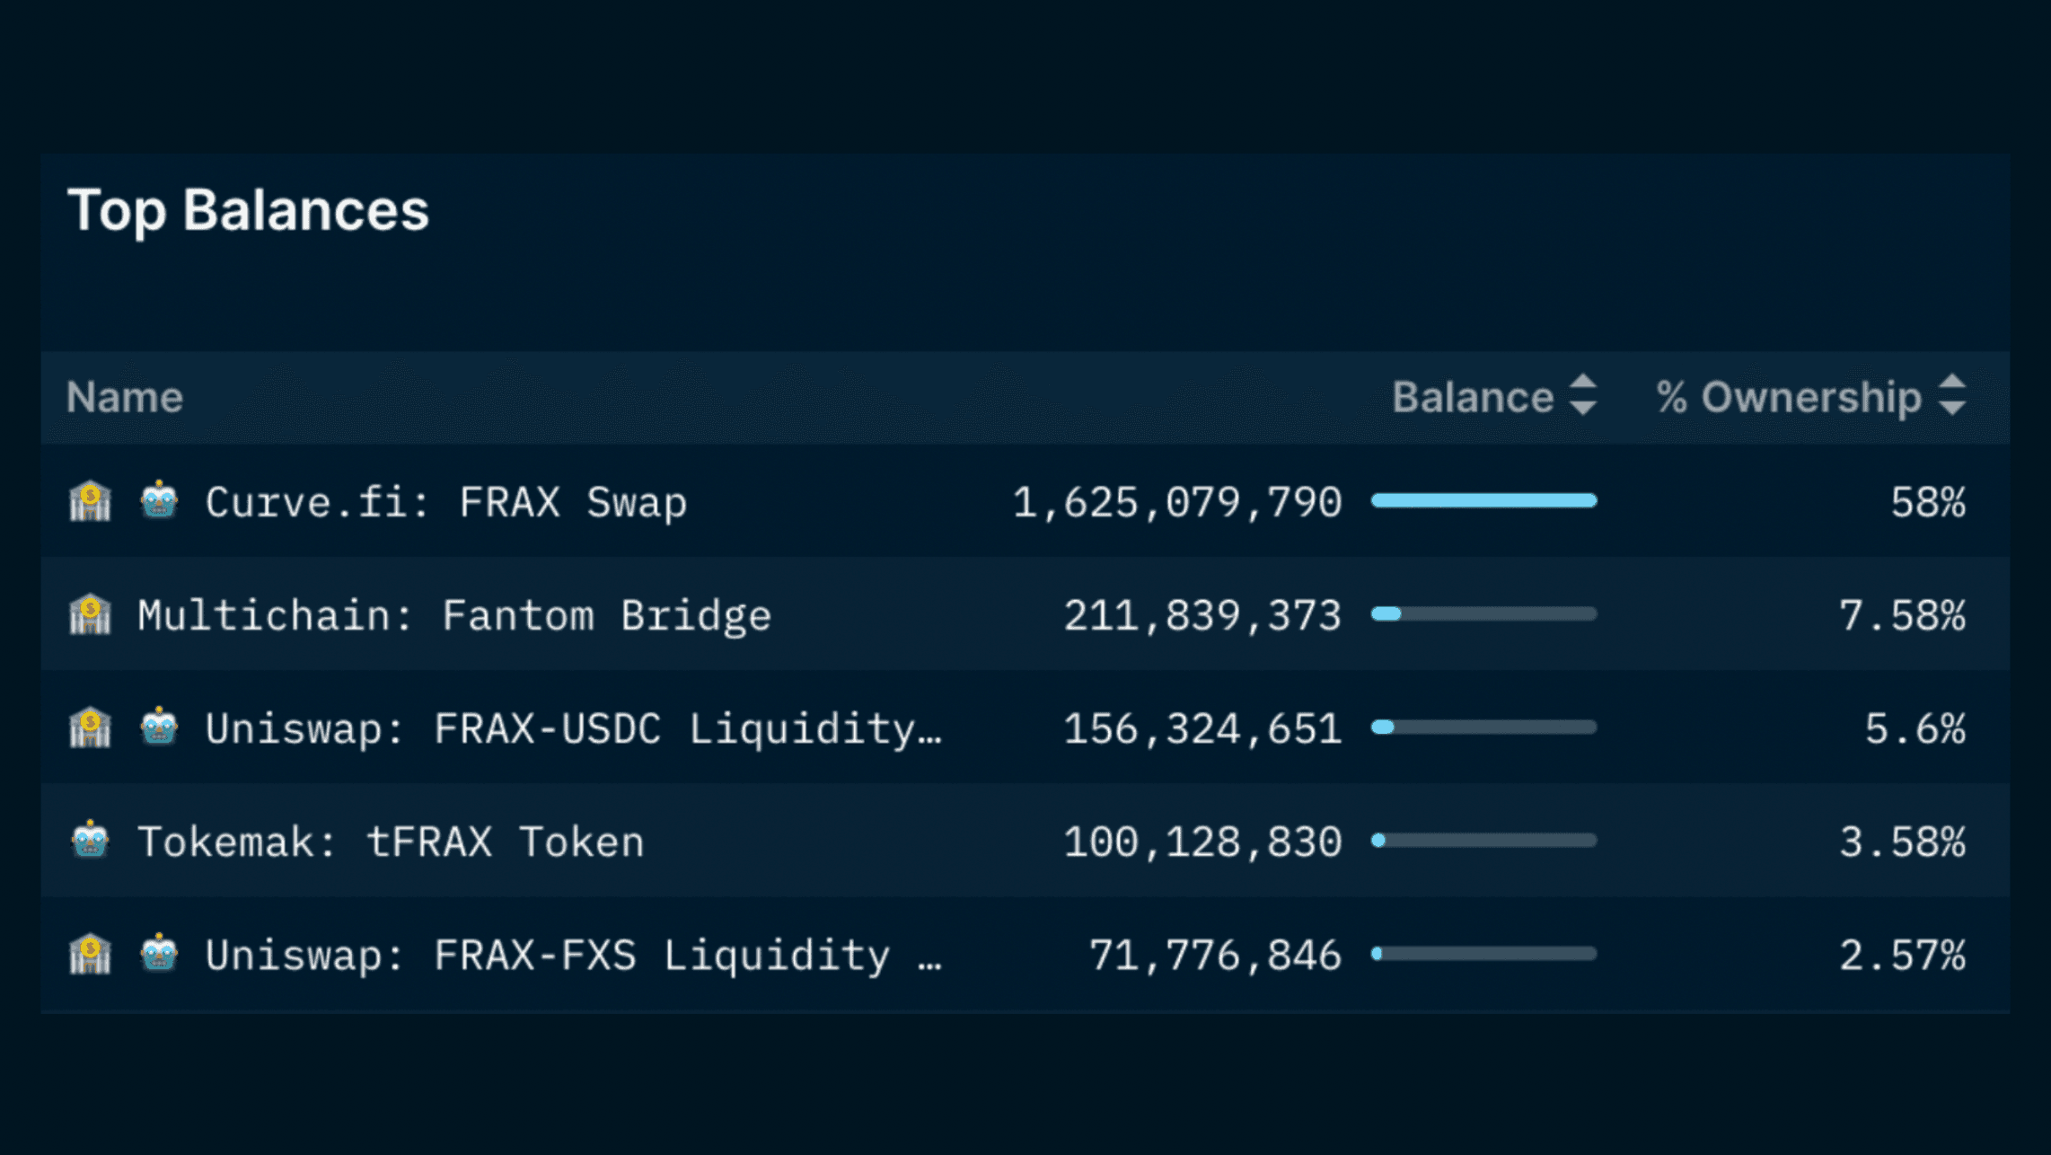Click the 58% ownership value

pos(1928,502)
